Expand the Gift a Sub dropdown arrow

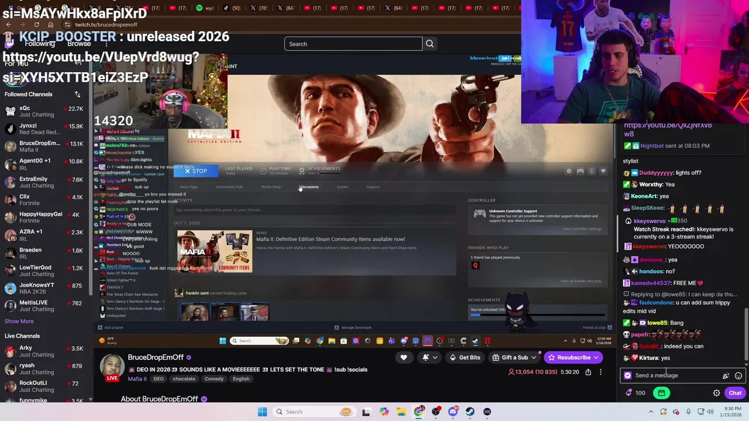point(534,357)
